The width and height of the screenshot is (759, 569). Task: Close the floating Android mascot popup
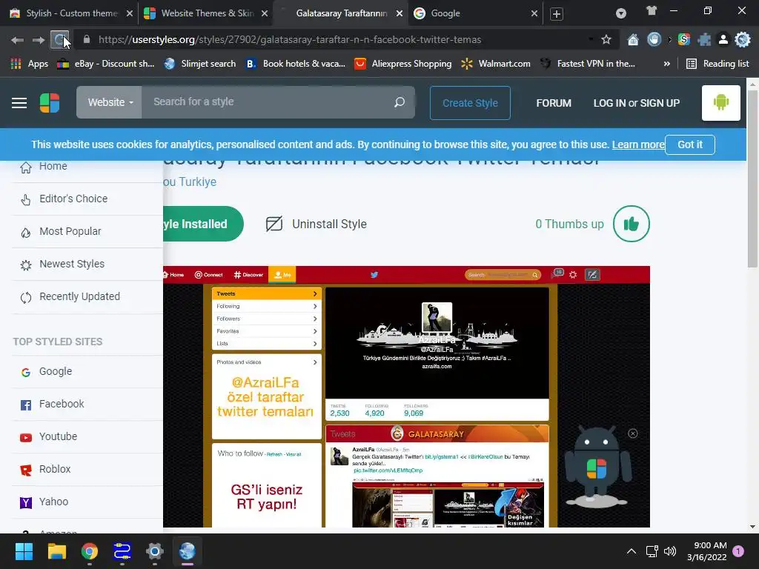(x=633, y=433)
